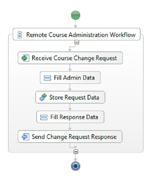Click the arrow from the start node to the workflow
Image resolution: width=151 pixels, height=185 pixels.
[75, 24]
